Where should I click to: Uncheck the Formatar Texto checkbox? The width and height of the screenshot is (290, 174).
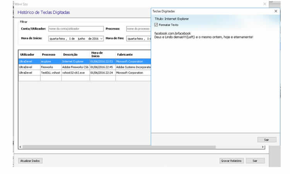(x=156, y=25)
